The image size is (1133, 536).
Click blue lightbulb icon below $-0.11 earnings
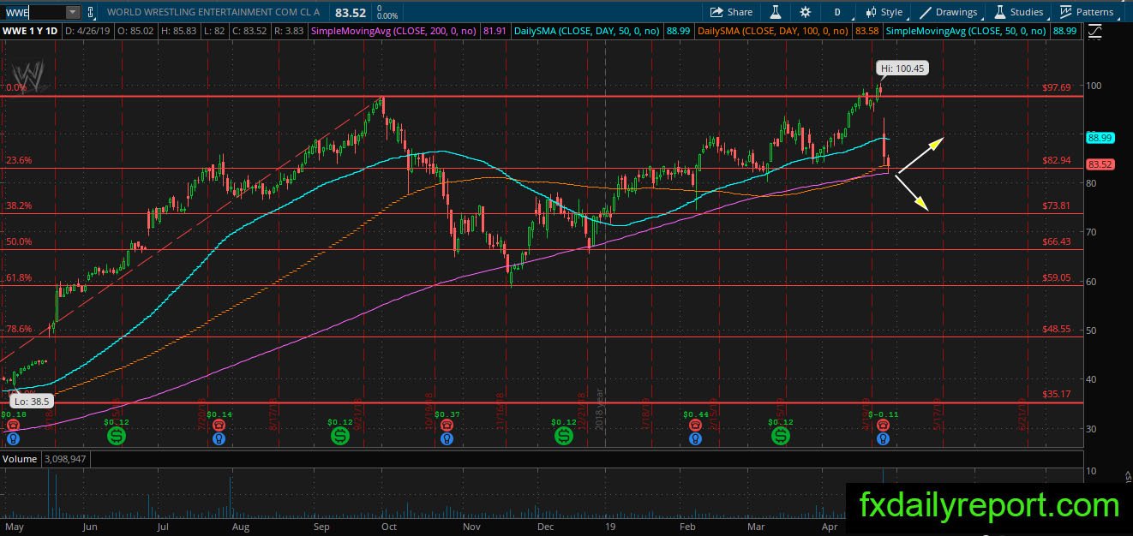point(882,438)
